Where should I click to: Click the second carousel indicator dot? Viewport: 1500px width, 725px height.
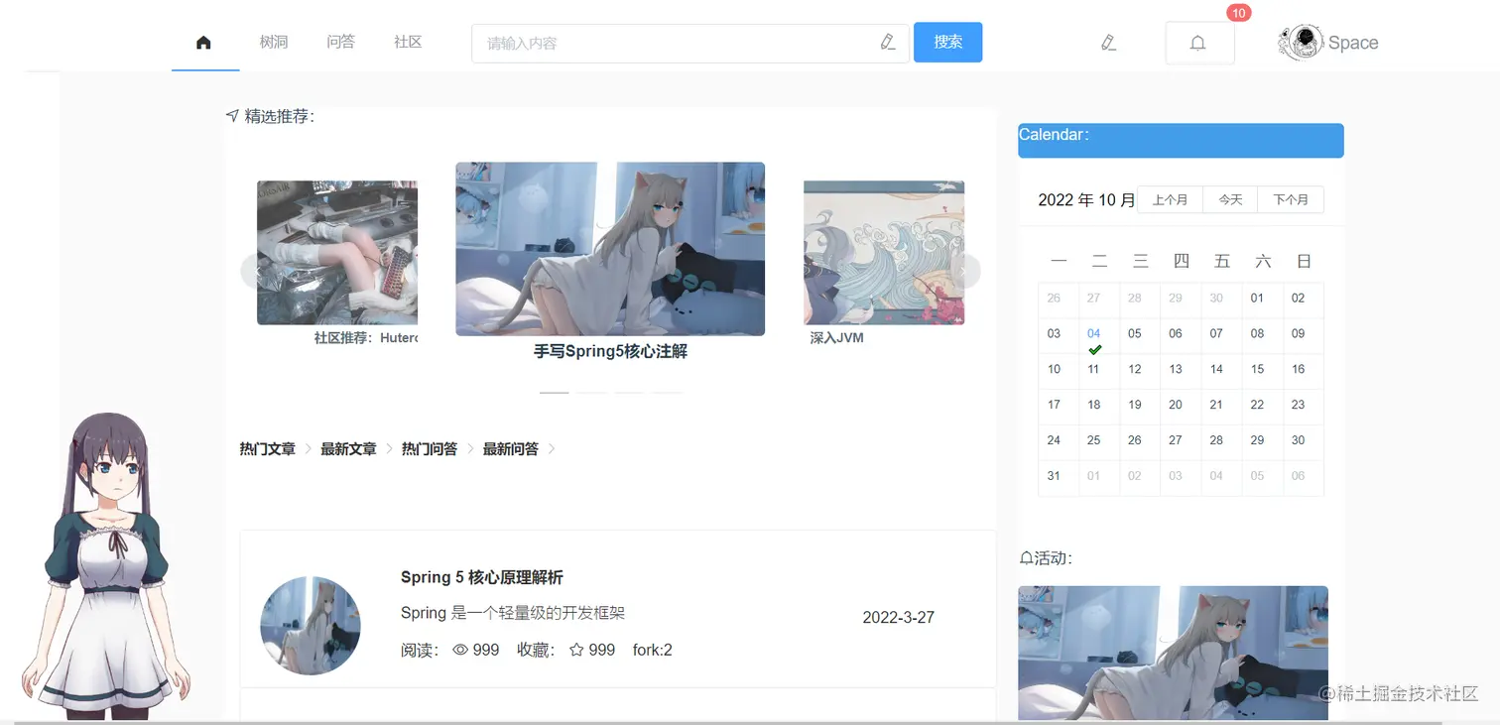tap(591, 393)
